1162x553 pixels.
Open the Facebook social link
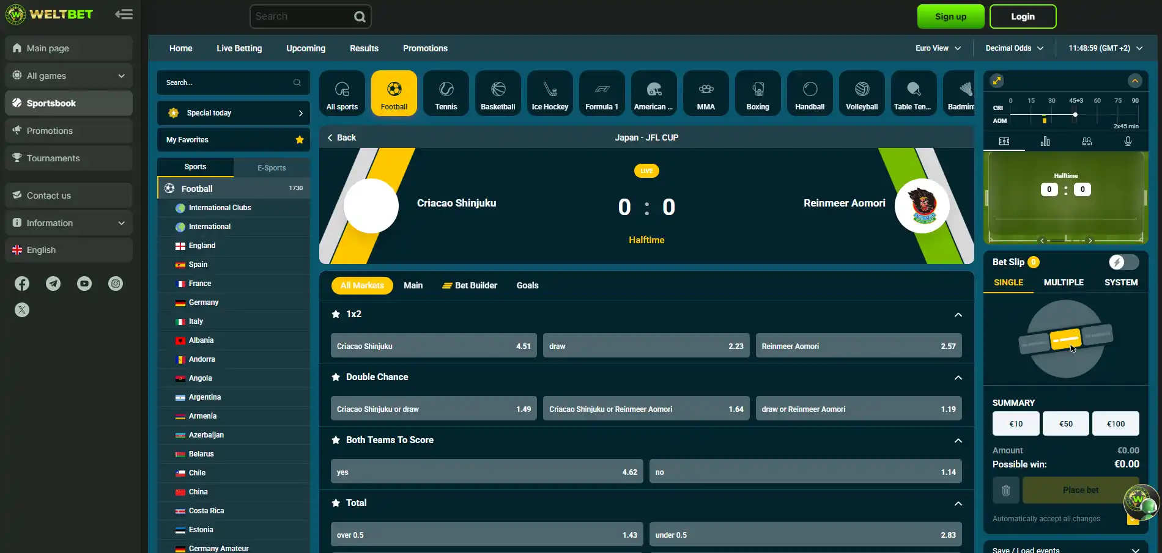click(22, 284)
